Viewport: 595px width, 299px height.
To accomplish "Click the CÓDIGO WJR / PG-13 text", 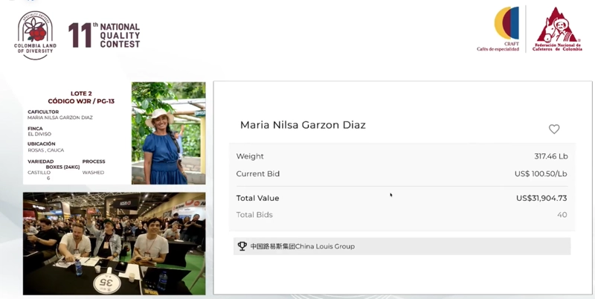I will (x=81, y=101).
